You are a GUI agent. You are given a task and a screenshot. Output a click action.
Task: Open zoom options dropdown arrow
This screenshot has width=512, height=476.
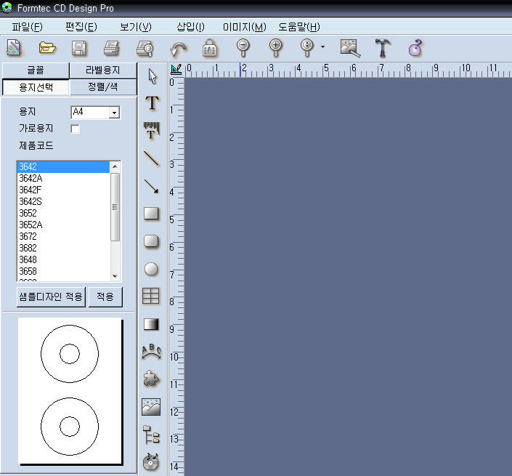coord(322,47)
